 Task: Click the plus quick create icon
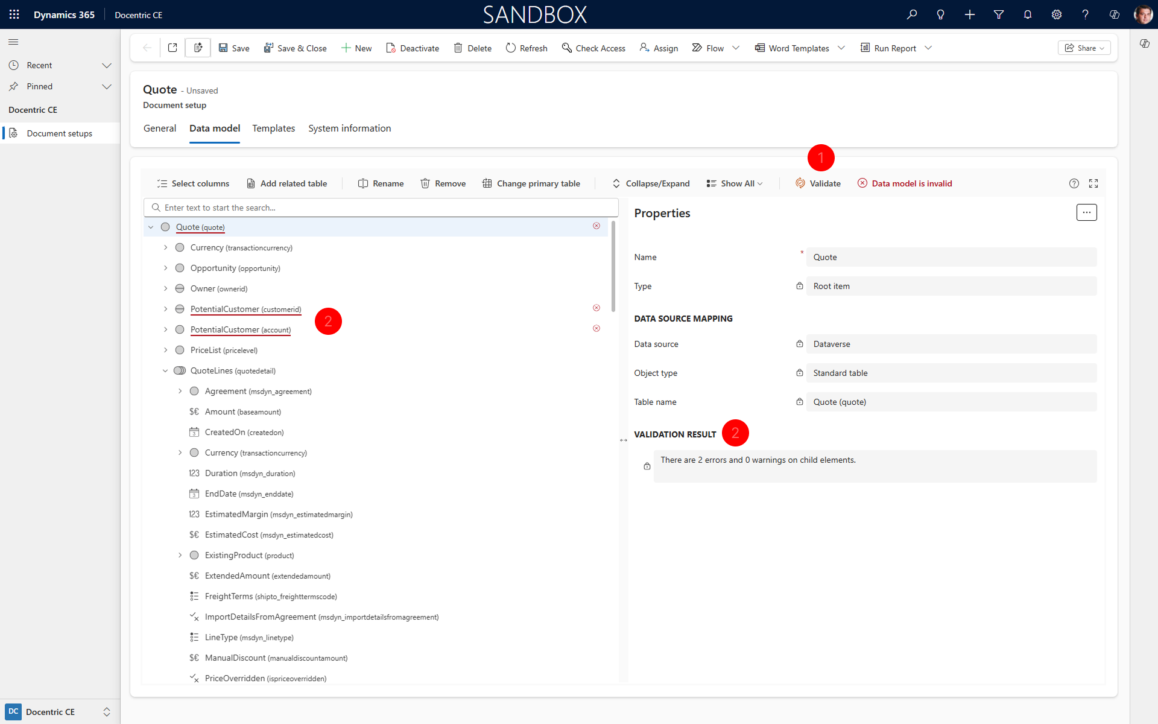tap(969, 14)
